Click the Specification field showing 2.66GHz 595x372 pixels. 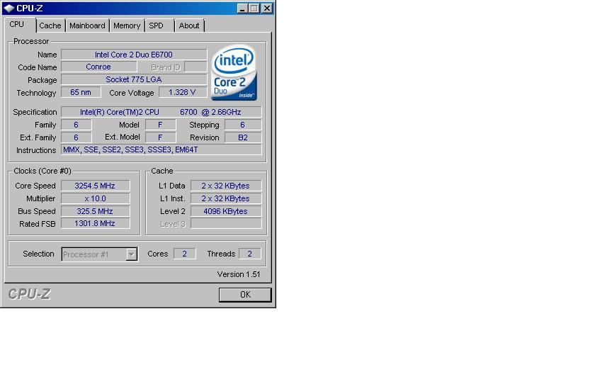pos(161,112)
